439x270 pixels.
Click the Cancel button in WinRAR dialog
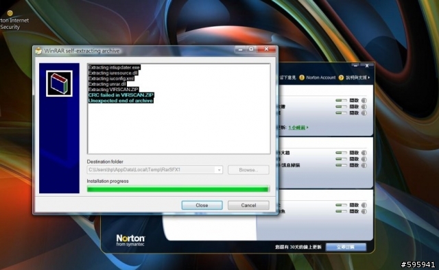pyautogui.click(x=248, y=205)
